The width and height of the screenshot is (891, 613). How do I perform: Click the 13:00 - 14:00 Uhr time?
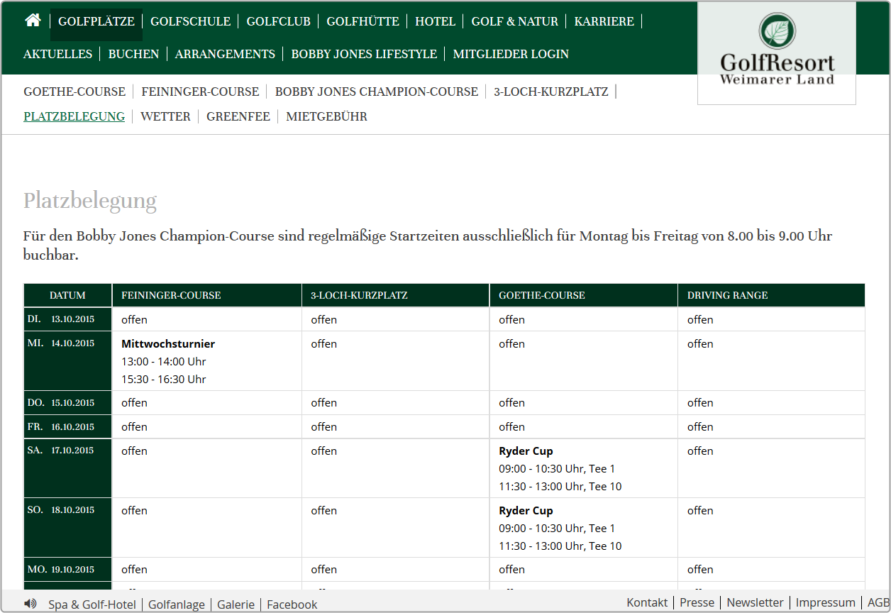point(164,362)
